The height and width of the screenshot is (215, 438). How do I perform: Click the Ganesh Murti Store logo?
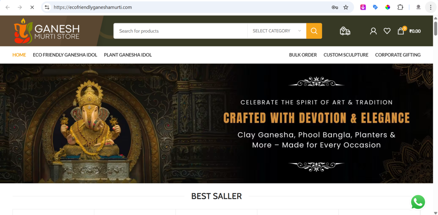click(46, 31)
